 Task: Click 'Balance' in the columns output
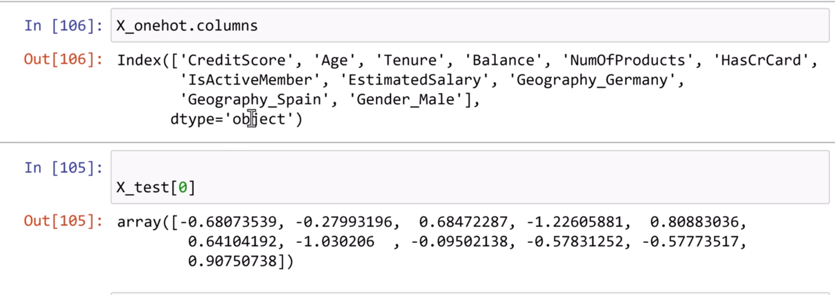(x=503, y=60)
